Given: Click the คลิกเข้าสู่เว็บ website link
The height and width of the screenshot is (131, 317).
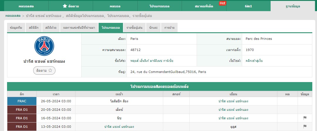Looking at the screenshot, I should [254, 61].
